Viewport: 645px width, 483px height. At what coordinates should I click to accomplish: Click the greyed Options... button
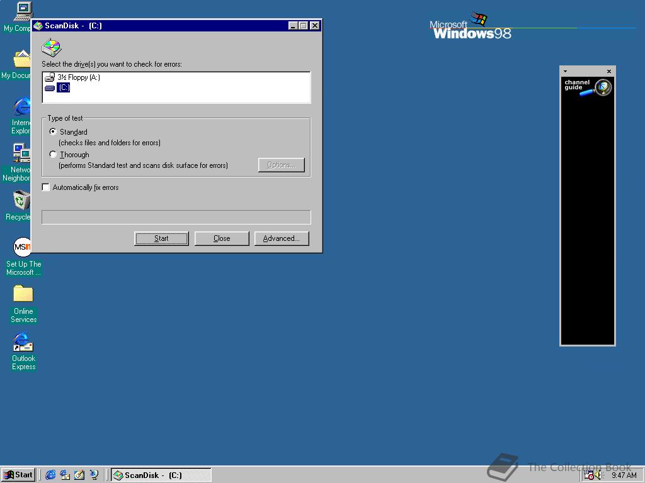[282, 165]
